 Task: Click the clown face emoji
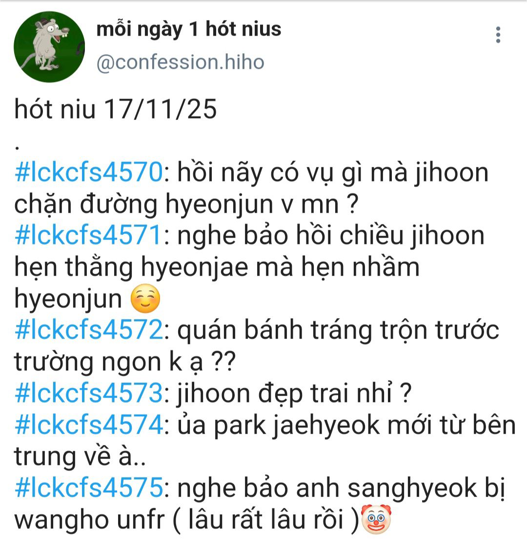click(x=376, y=519)
